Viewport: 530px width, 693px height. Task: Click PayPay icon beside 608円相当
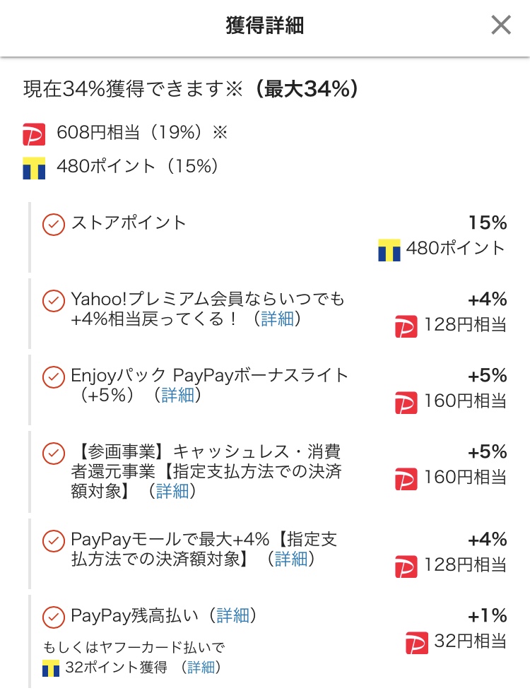(x=34, y=134)
